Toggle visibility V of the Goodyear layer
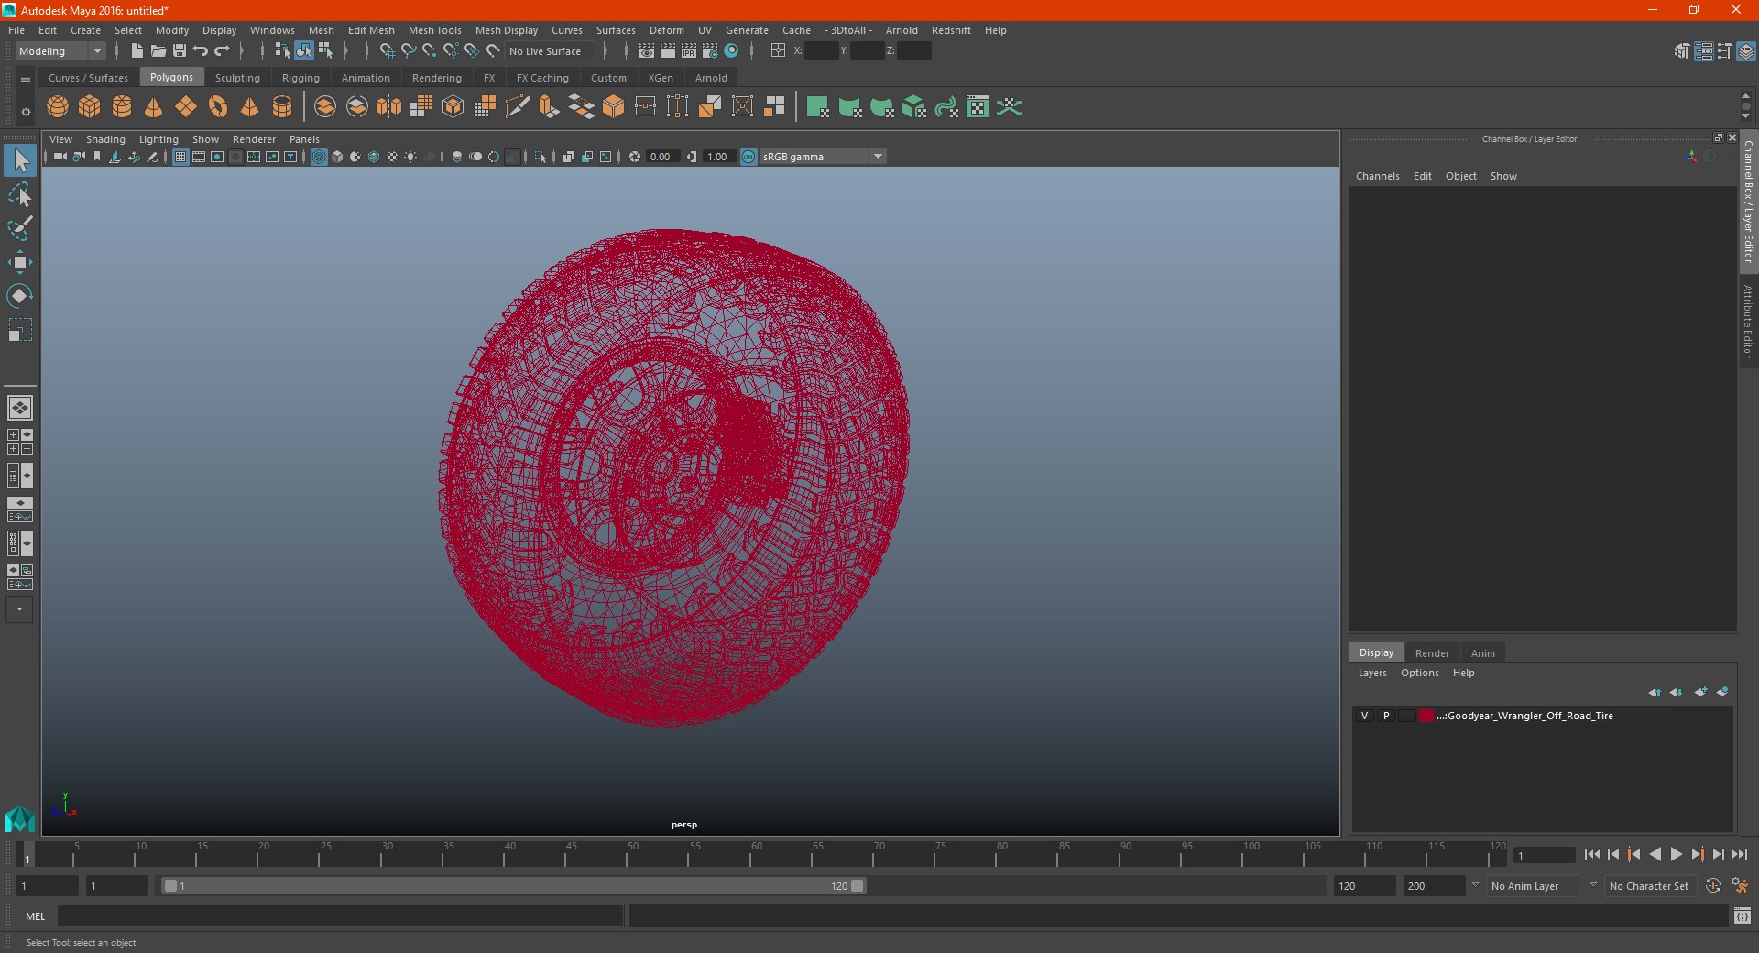Viewport: 1759px width, 953px height. click(x=1364, y=716)
